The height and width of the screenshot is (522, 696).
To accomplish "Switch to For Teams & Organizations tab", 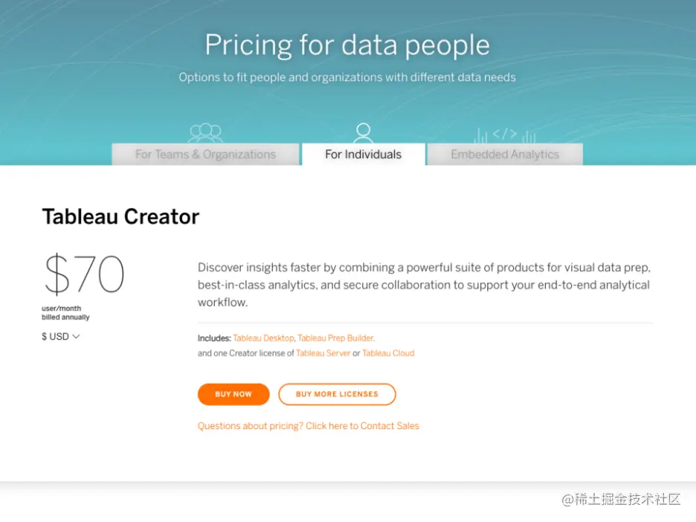I will point(205,154).
